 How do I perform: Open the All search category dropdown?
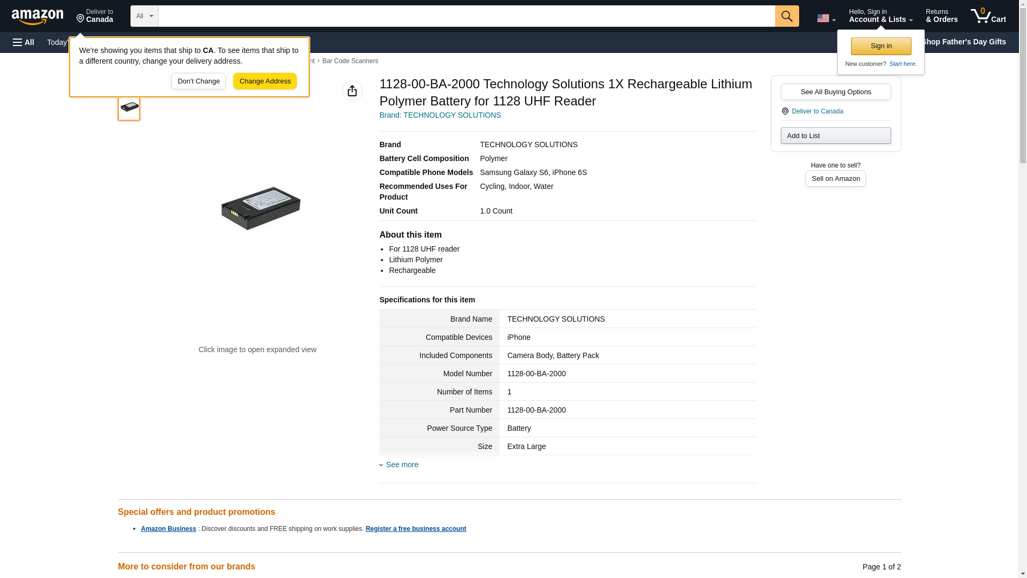click(144, 16)
